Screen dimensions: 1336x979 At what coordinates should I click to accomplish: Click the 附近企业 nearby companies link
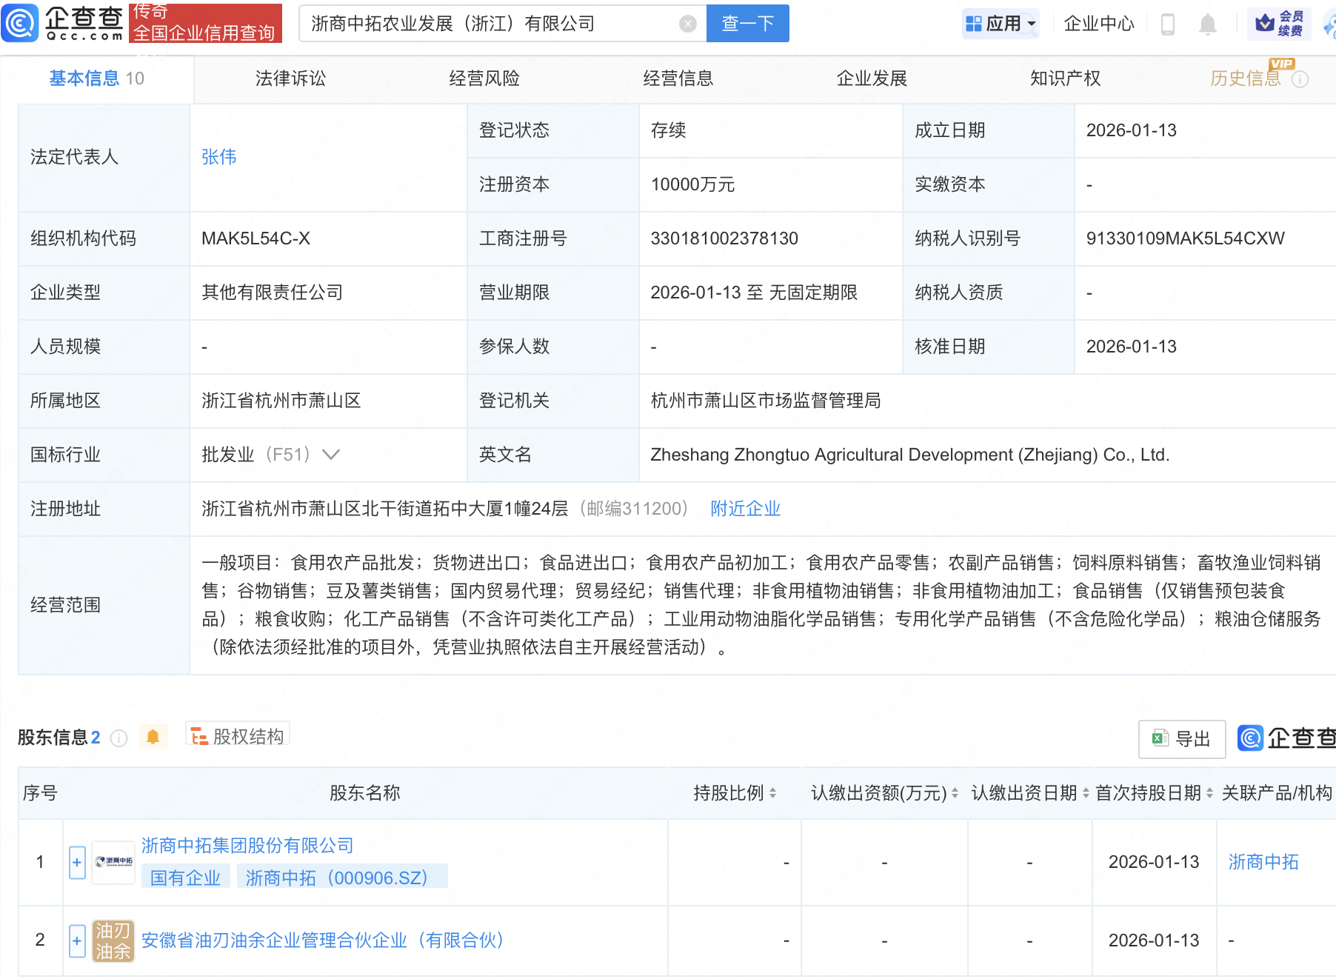coord(745,509)
